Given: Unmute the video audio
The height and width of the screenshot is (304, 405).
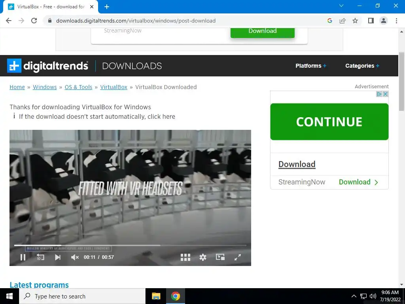Looking at the screenshot, I should click(75, 257).
